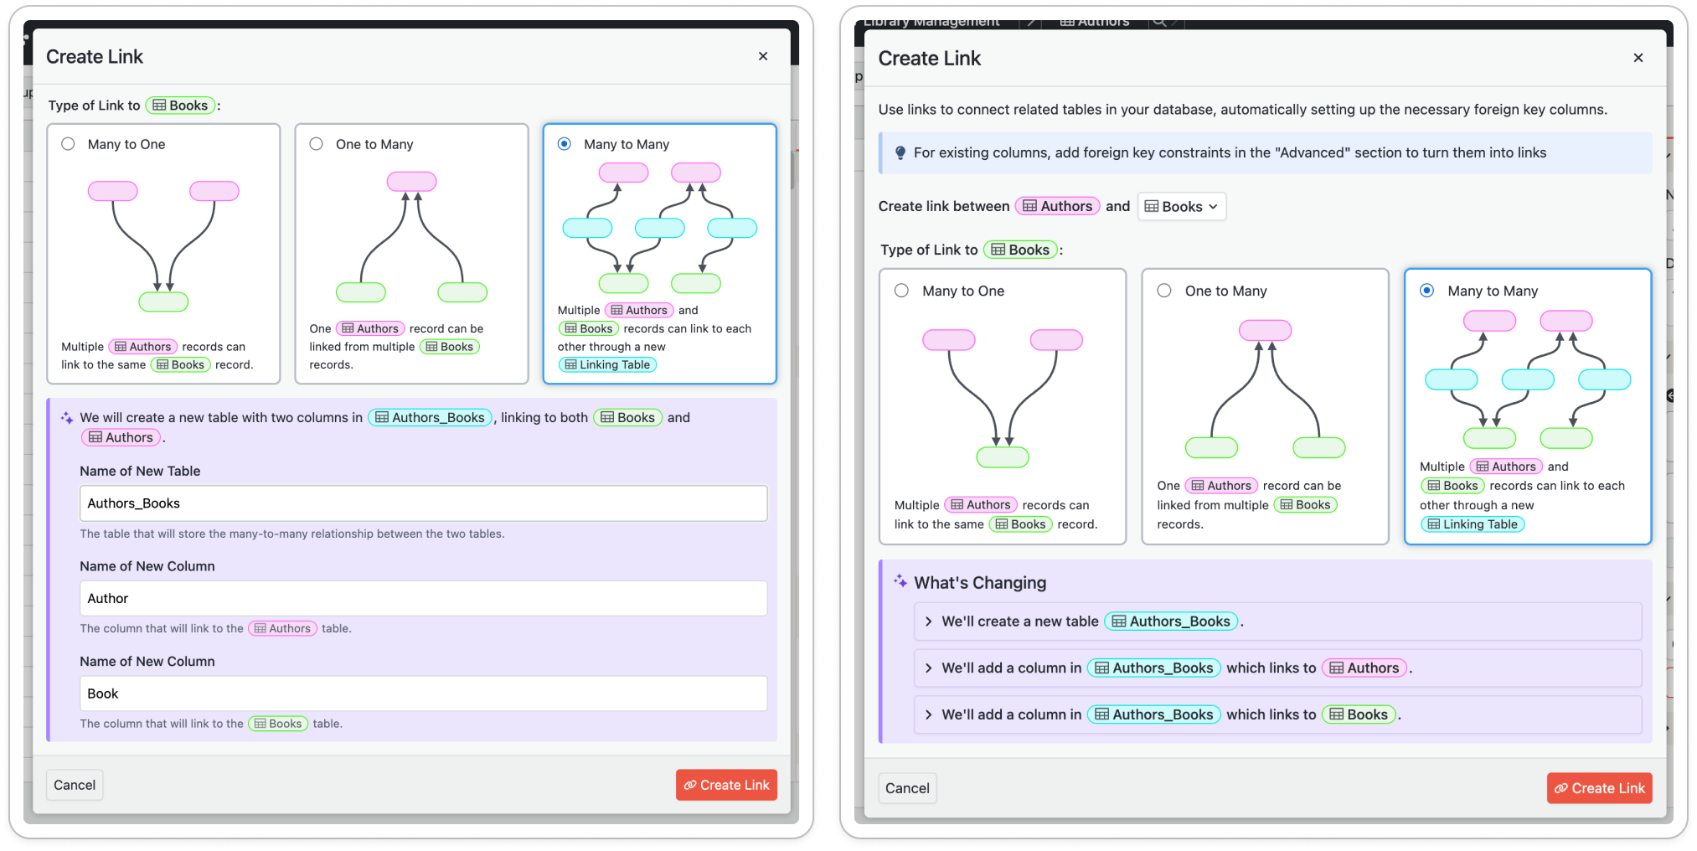Click the lightbulb hint icon
The height and width of the screenshot is (851, 1697).
coord(900,152)
